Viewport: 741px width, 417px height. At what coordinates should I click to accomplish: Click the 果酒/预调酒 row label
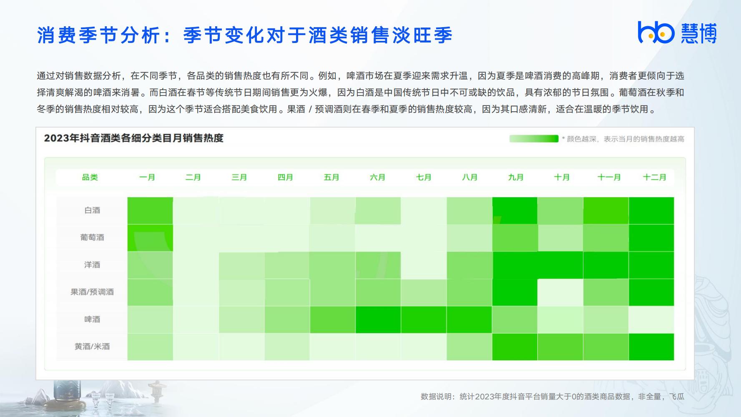pos(92,292)
